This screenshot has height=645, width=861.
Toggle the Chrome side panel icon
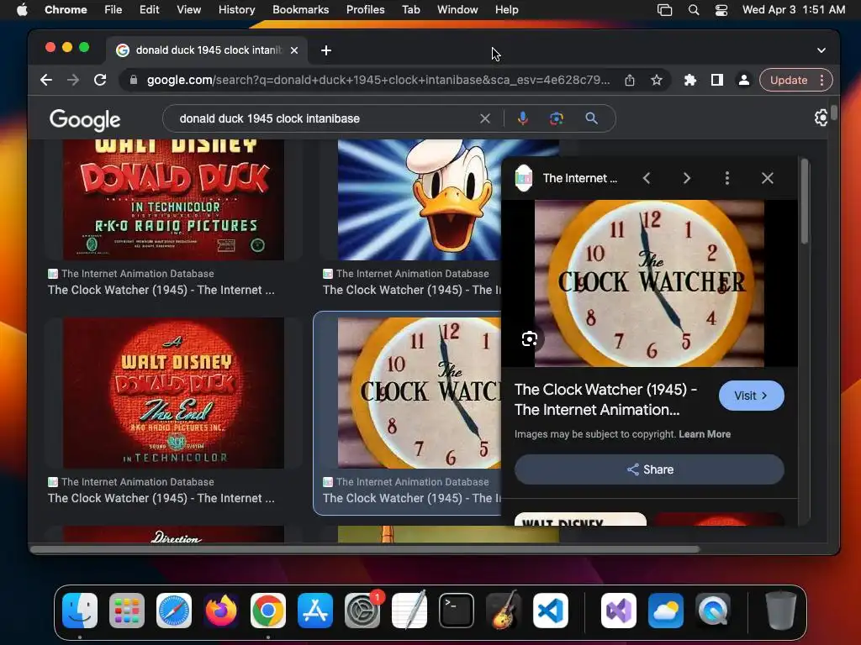coord(716,80)
